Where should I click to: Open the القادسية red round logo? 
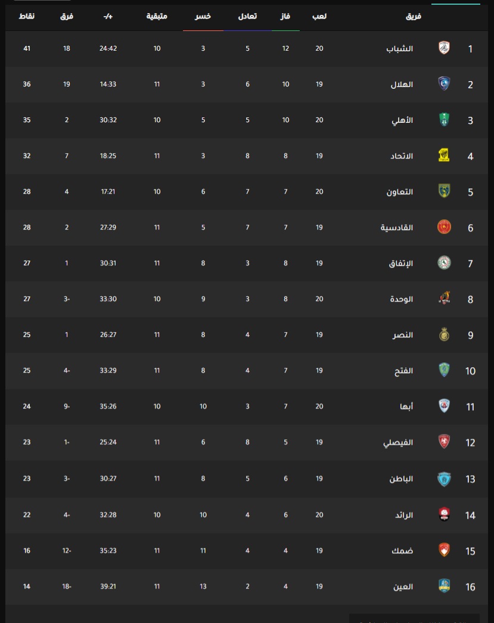(444, 227)
